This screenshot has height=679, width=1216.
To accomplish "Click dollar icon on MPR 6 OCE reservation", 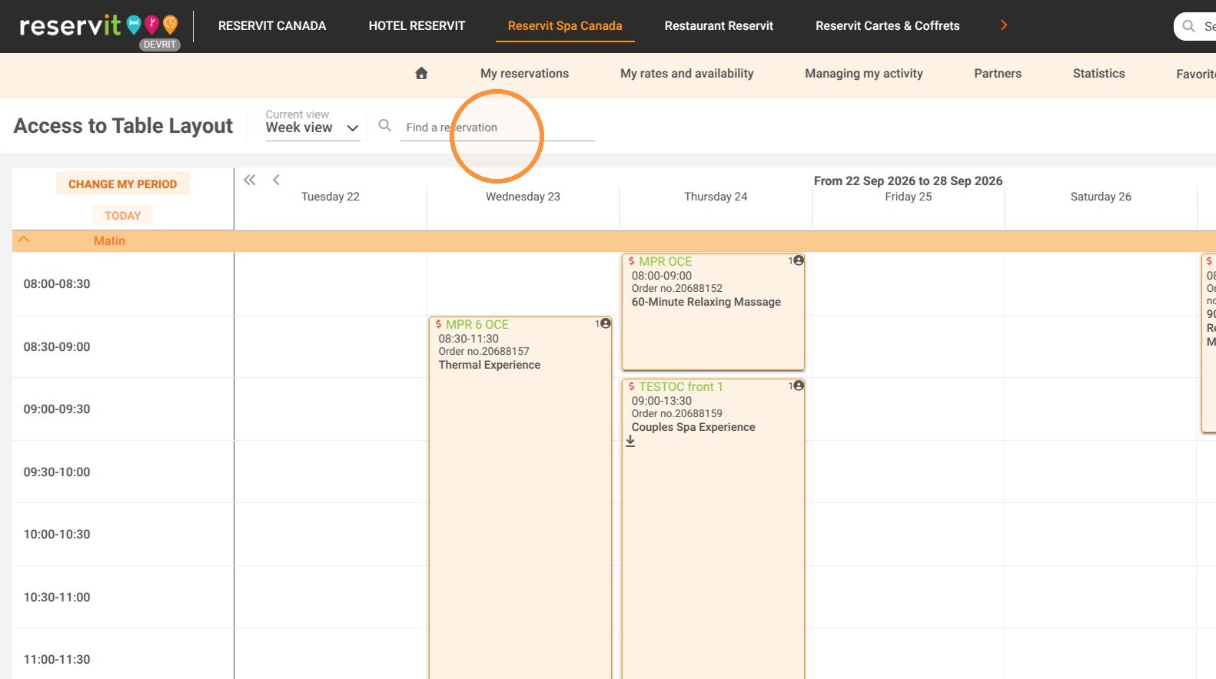I will point(439,324).
